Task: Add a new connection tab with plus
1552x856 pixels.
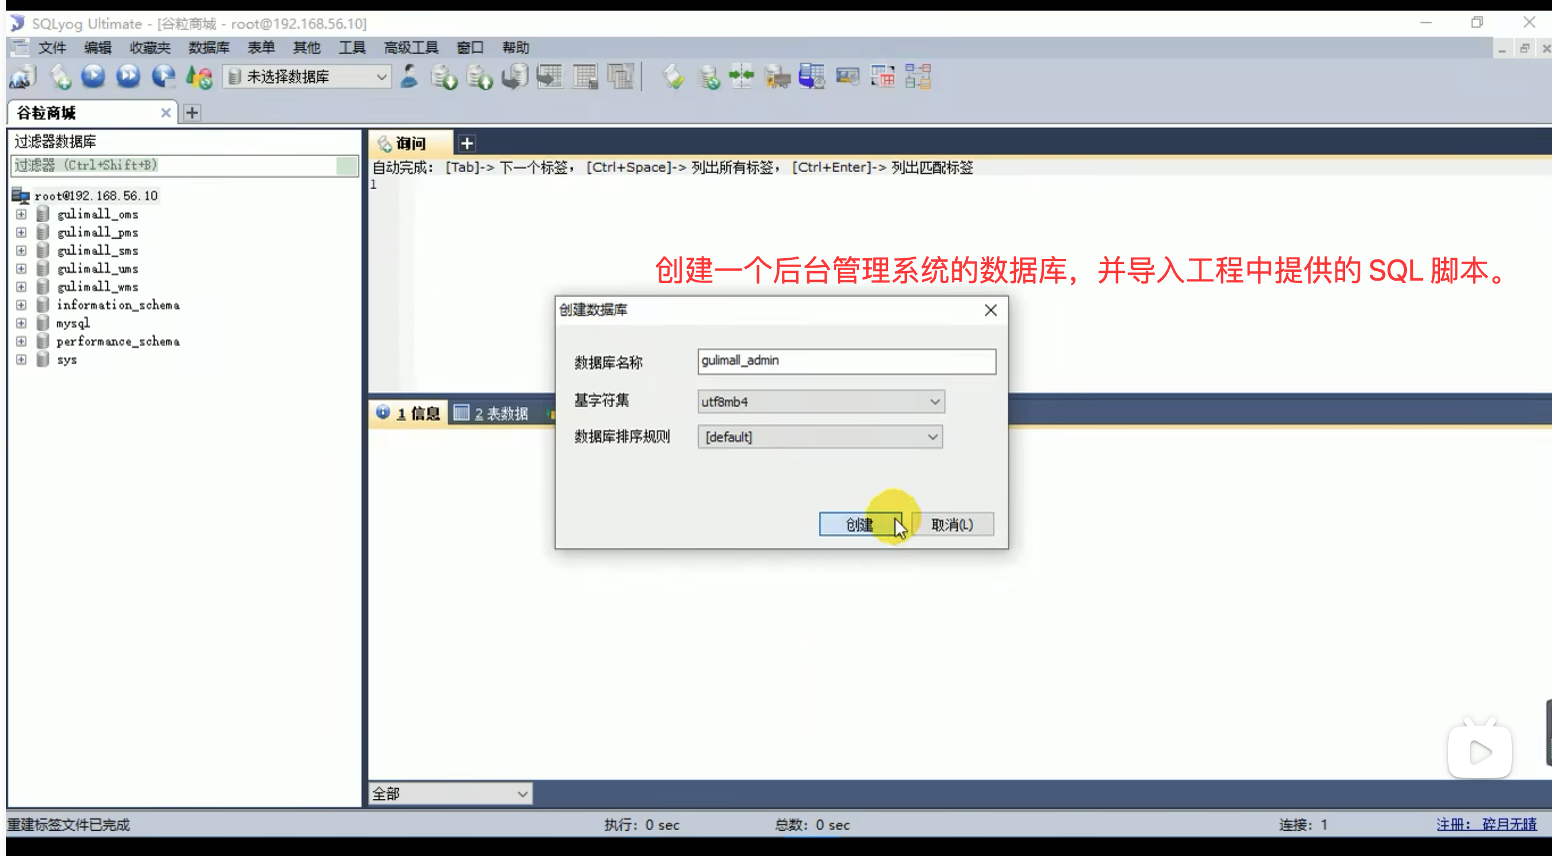Action: click(192, 113)
